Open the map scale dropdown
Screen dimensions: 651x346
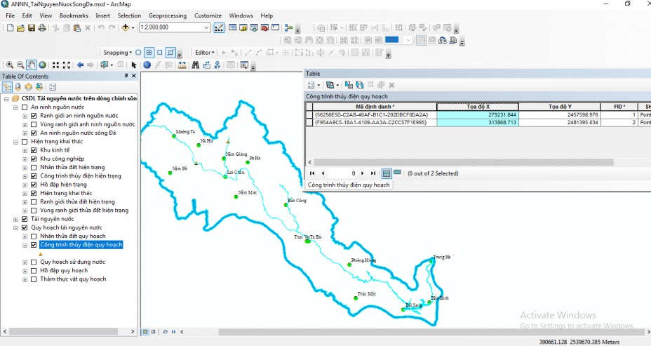(x=206, y=27)
